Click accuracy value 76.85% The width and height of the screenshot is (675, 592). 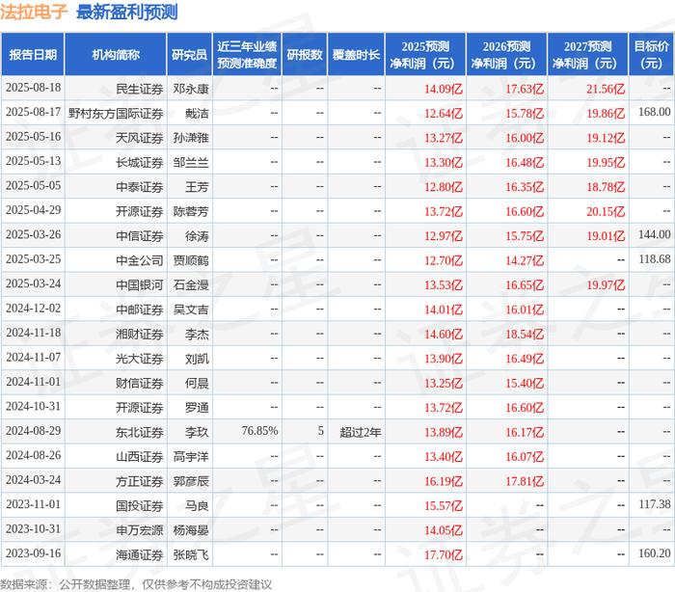tap(259, 431)
